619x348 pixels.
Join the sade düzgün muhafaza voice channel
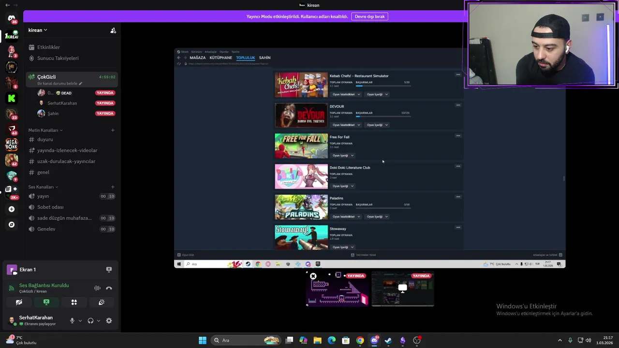(72, 218)
